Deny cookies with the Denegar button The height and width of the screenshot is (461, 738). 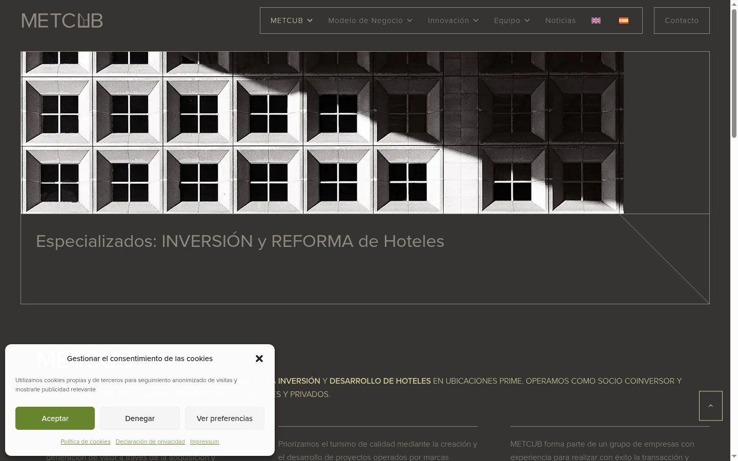[x=140, y=418]
